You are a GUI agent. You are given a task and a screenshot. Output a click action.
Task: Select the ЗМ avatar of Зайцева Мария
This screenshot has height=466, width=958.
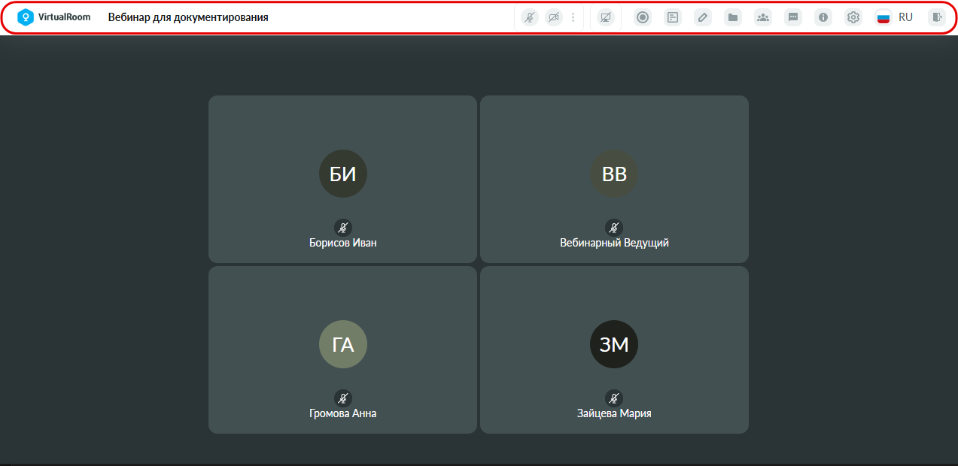click(614, 344)
